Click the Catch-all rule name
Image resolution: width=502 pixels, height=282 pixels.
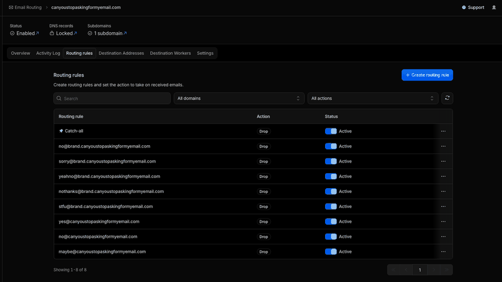click(74, 131)
